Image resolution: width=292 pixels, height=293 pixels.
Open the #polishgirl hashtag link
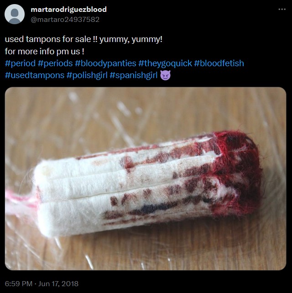(x=87, y=75)
